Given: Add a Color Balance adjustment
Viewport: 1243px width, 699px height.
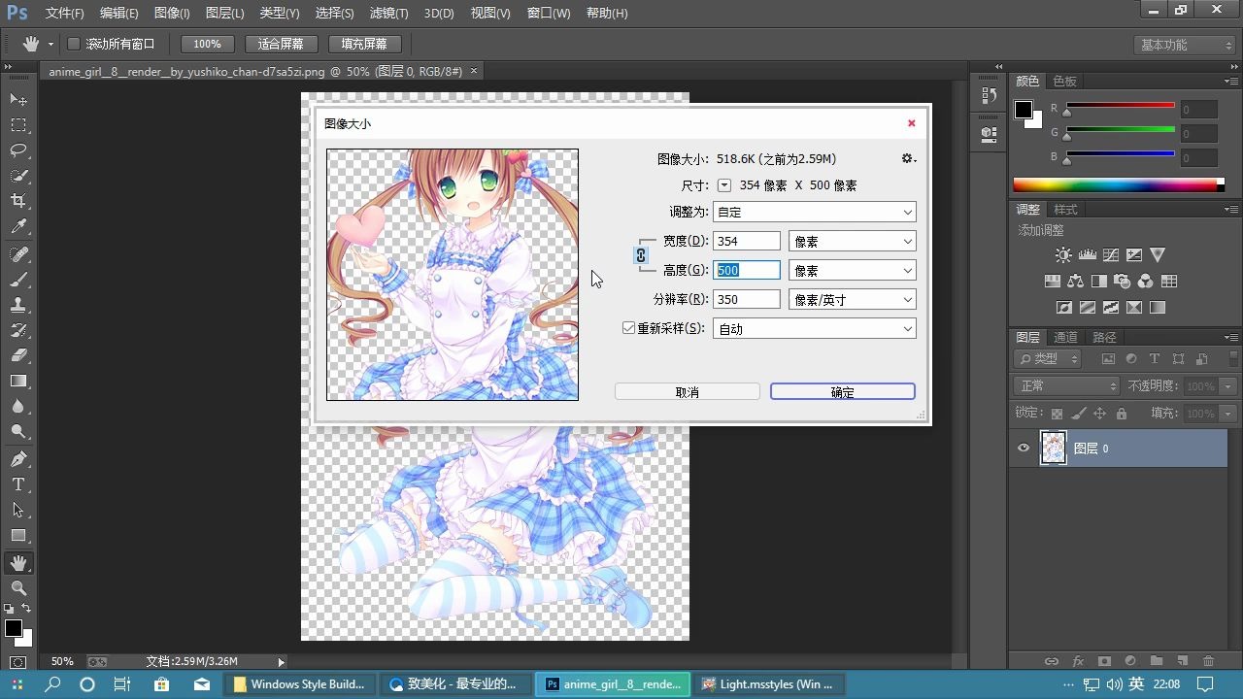Looking at the screenshot, I should pos(1075,282).
